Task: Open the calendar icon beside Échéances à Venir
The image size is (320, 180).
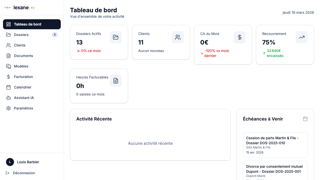Action: pyautogui.click(x=305, y=119)
